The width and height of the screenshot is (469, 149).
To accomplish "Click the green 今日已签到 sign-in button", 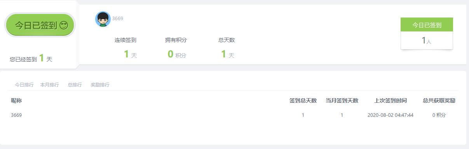I will tap(40, 26).
